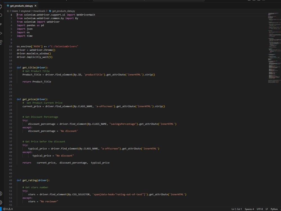The image size is (281, 211).
Task: Click '# Get Discount Percentage' comment
Action: coord(40,117)
